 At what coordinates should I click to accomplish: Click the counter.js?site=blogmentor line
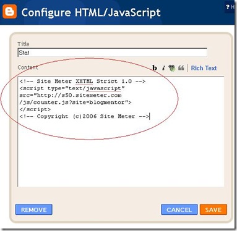click(75, 103)
